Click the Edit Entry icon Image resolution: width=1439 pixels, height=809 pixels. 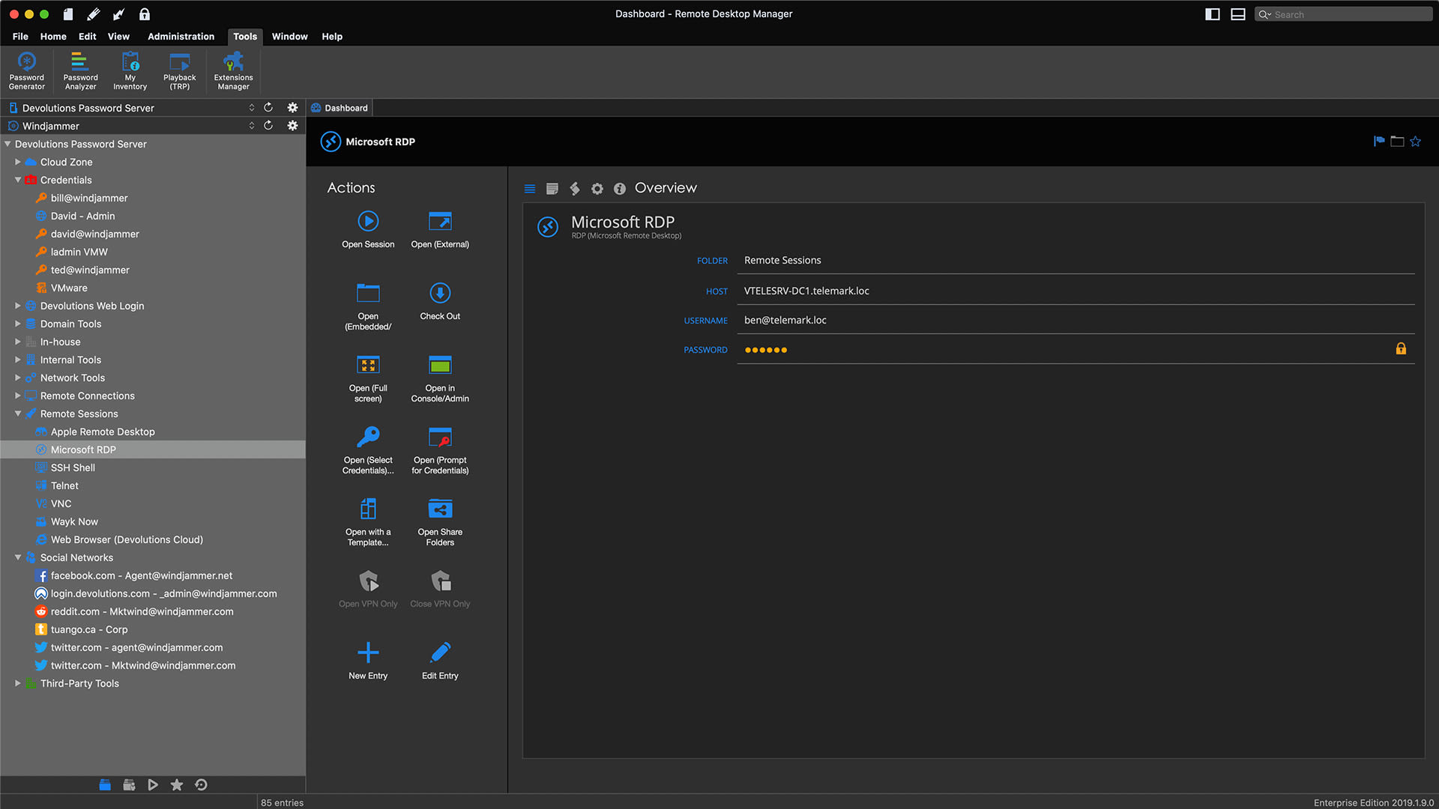440,653
